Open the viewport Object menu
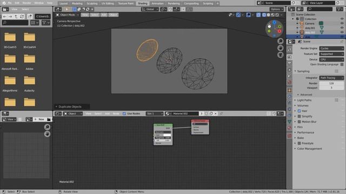The image size is (346, 194). [113, 15]
